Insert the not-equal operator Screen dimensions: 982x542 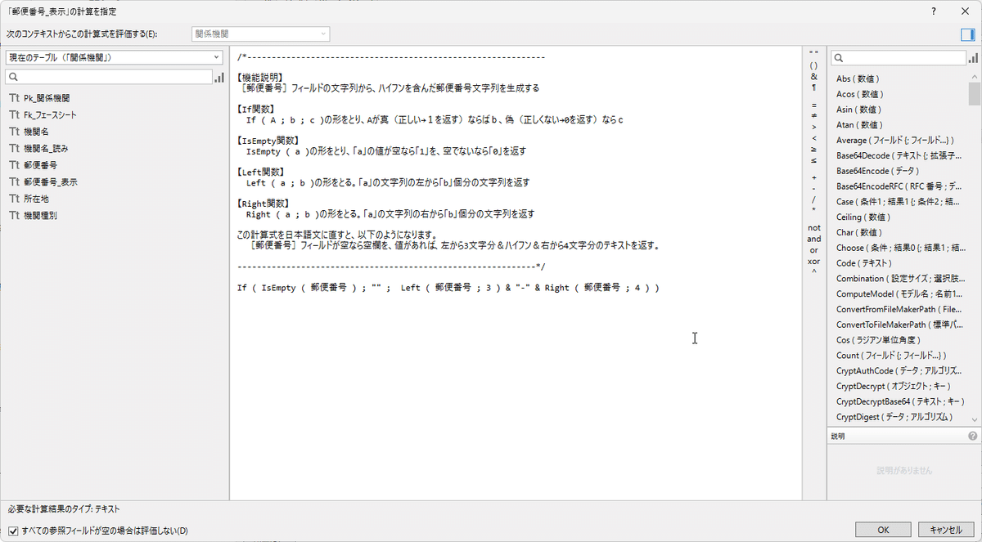813,116
